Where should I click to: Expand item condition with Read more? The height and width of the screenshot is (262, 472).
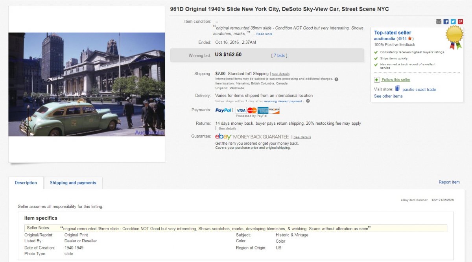264,34
